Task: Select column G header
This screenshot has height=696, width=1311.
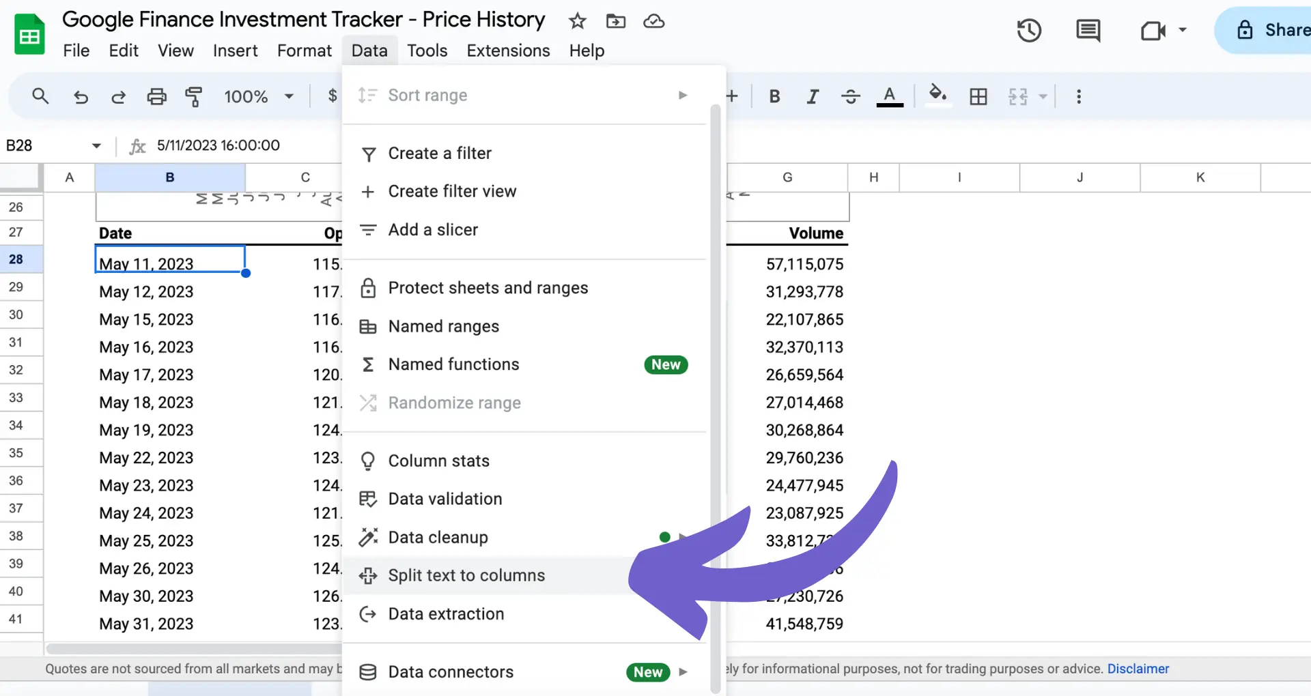Action: pyautogui.click(x=787, y=177)
